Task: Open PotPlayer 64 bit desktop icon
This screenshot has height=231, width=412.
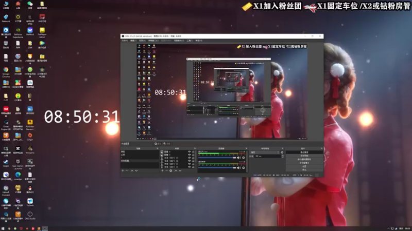Action: coord(42,33)
